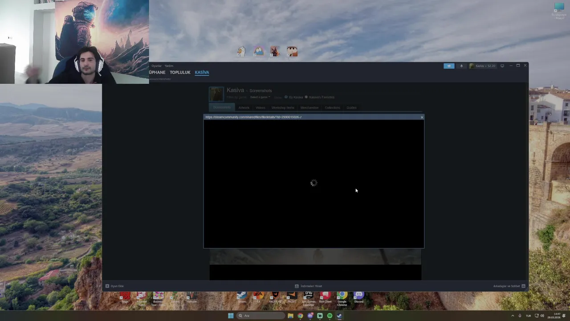Switch to the Videos tab
The height and width of the screenshot is (321, 570).
pyautogui.click(x=261, y=107)
